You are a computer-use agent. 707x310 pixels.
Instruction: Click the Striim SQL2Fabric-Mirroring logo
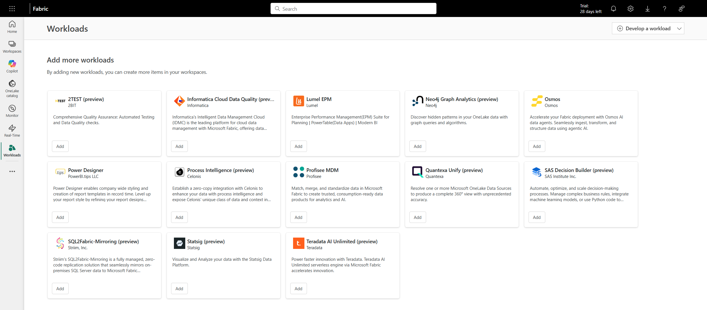[60, 243]
